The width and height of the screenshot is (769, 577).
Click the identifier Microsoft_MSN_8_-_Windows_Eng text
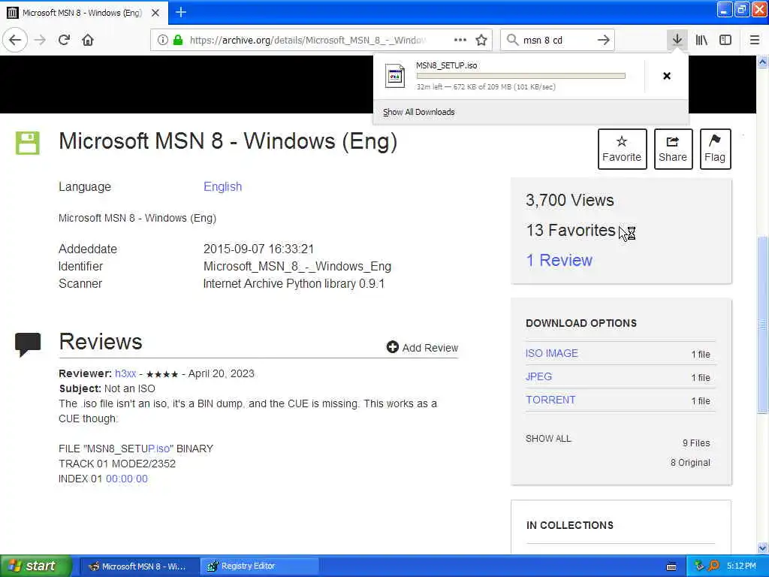(x=297, y=267)
